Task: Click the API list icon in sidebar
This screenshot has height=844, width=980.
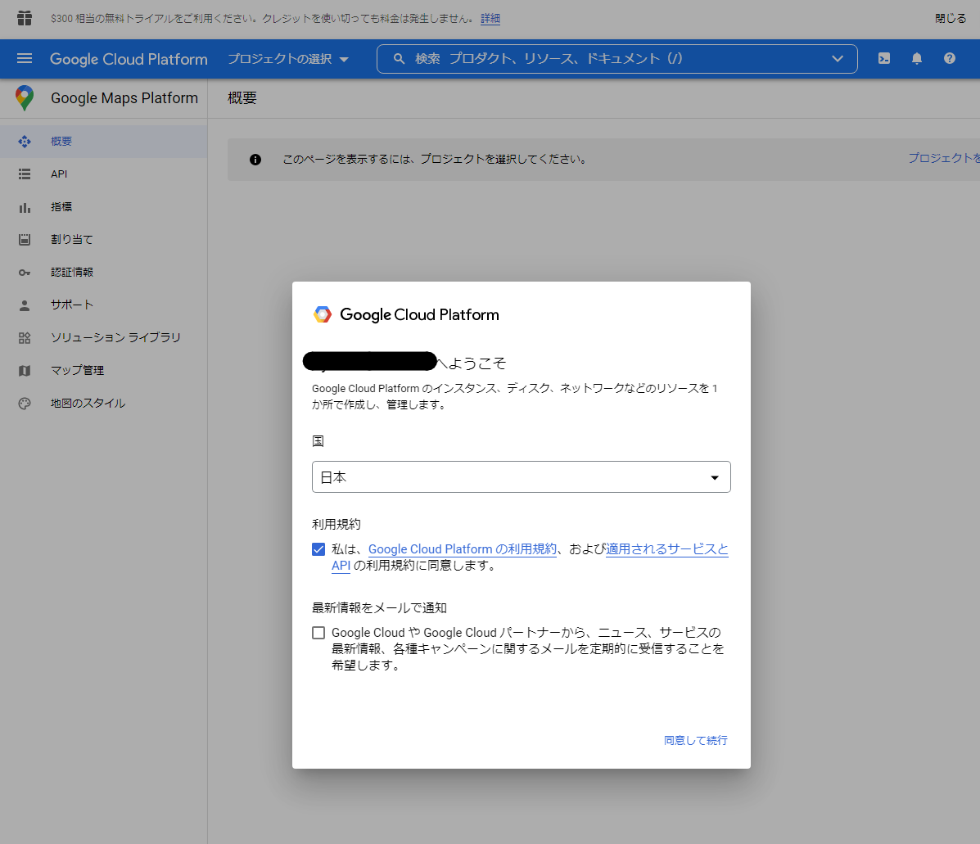Action: (25, 174)
